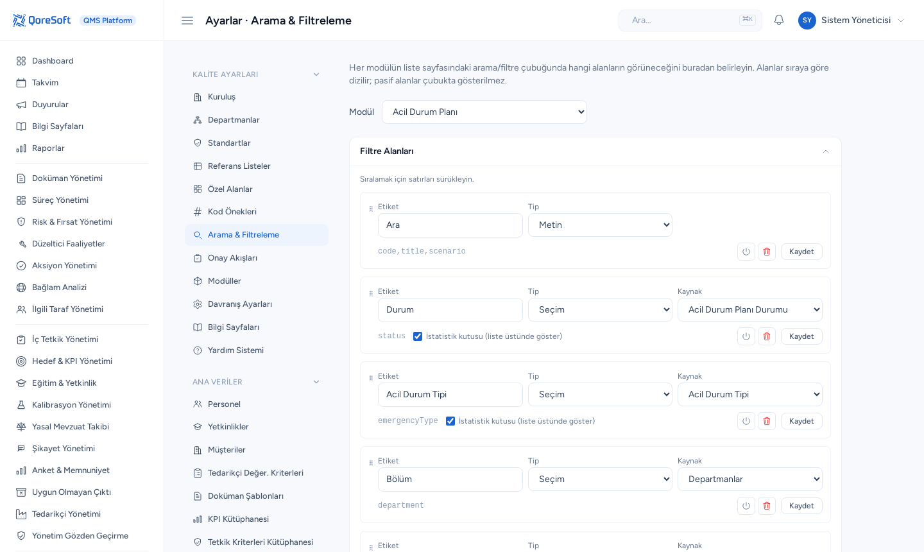Image resolution: width=924 pixels, height=552 pixels.
Task: Click the Modüller cube icon
Action: pyautogui.click(x=198, y=281)
